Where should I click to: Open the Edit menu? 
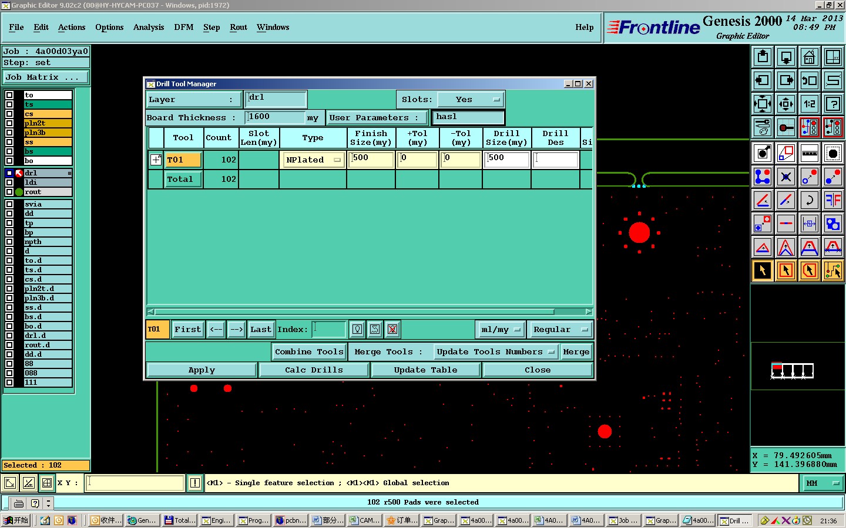point(41,27)
